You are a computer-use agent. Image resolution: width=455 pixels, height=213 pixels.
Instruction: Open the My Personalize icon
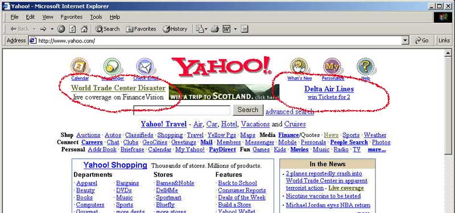(x=332, y=66)
